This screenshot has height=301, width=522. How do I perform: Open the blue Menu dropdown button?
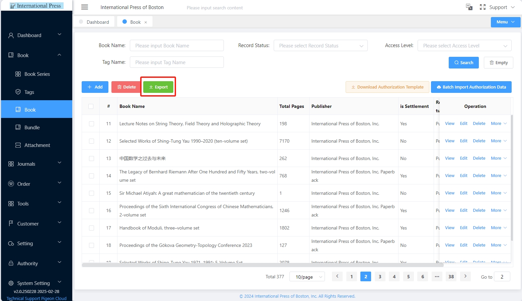coord(505,22)
